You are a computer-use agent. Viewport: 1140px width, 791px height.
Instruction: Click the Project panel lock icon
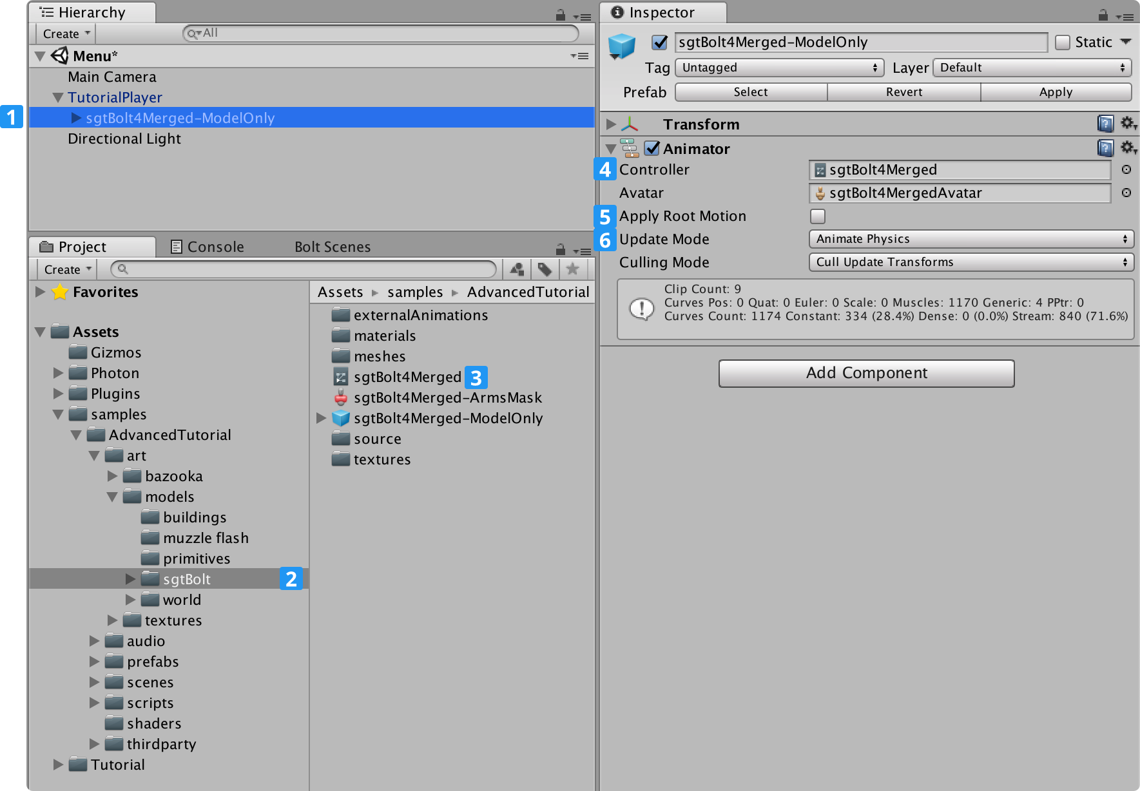click(x=560, y=249)
